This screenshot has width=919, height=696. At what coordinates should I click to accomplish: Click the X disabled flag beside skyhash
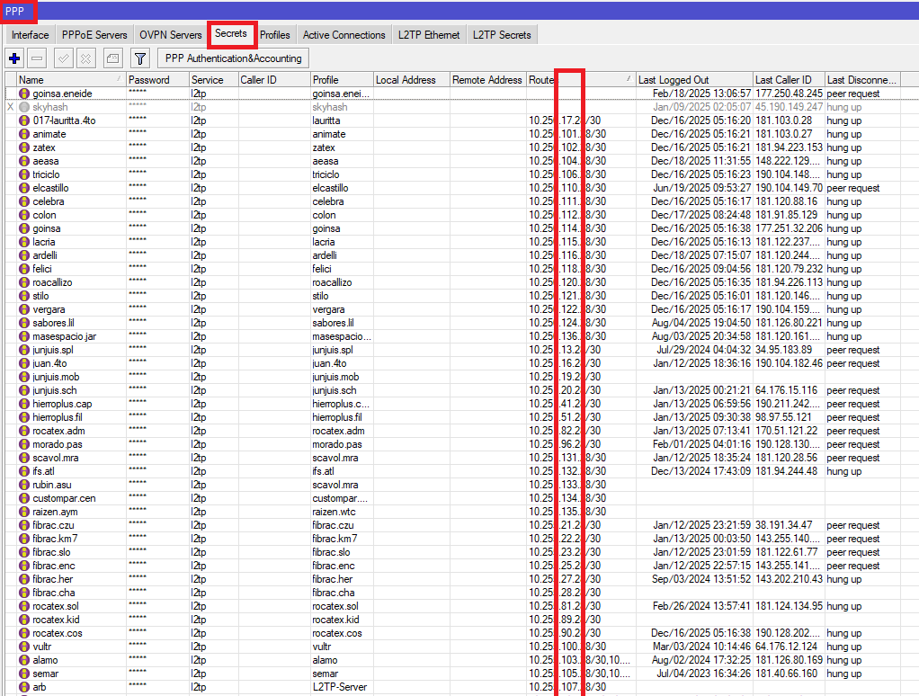click(x=10, y=107)
